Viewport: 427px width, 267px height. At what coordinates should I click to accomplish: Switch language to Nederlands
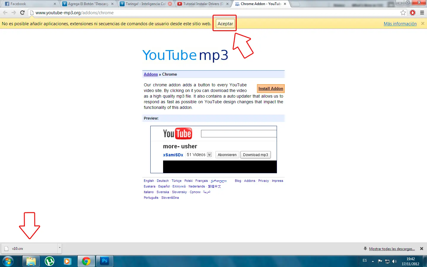pyautogui.click(x=197, y=186)
